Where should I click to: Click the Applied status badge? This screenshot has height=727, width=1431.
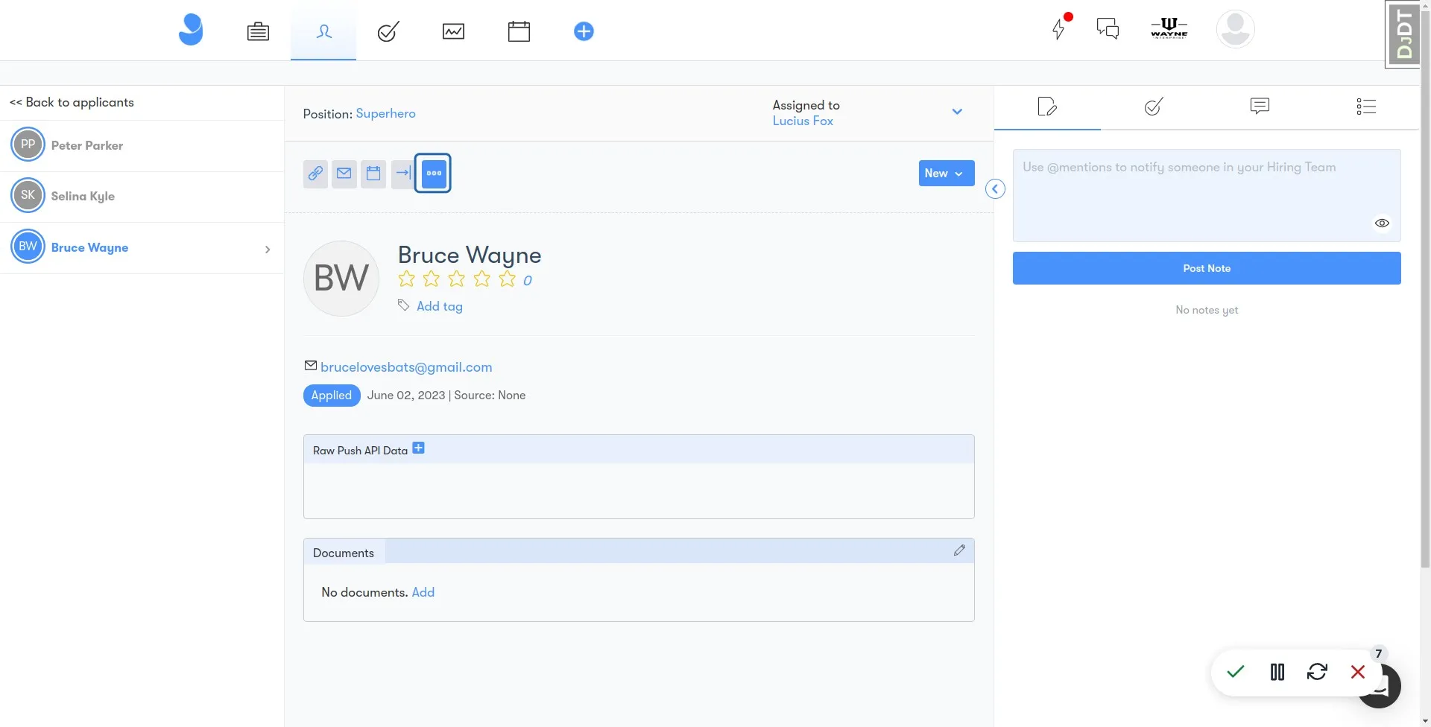click(x=332, y=396)
